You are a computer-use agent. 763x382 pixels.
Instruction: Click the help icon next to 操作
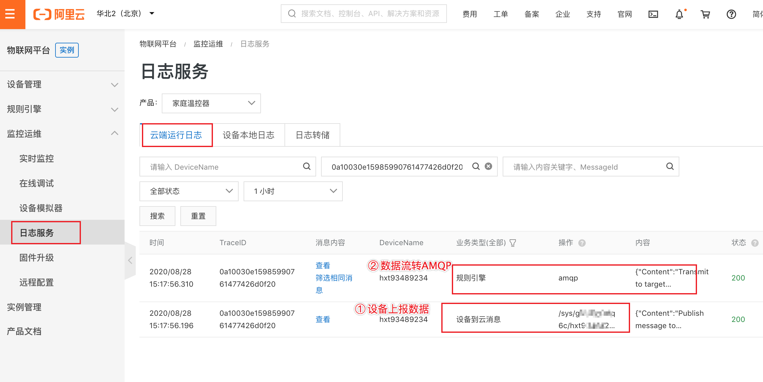click(582, 243)
